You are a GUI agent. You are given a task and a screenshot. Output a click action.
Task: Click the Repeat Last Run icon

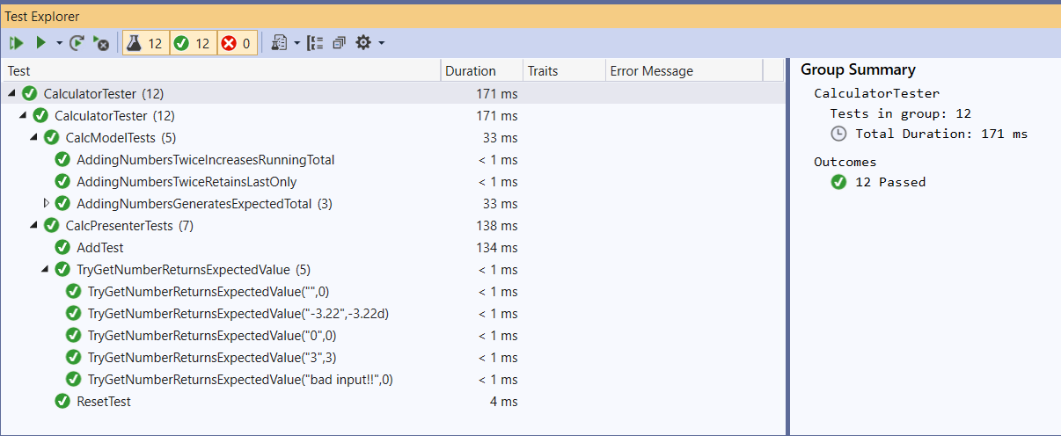(77, 42)
